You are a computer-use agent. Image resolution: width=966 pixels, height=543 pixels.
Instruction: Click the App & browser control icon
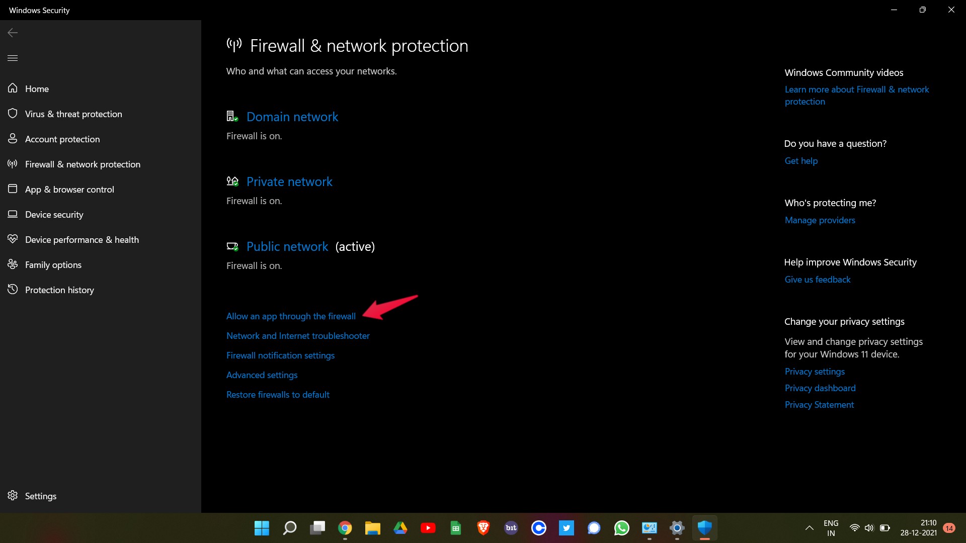pos(13,189)
